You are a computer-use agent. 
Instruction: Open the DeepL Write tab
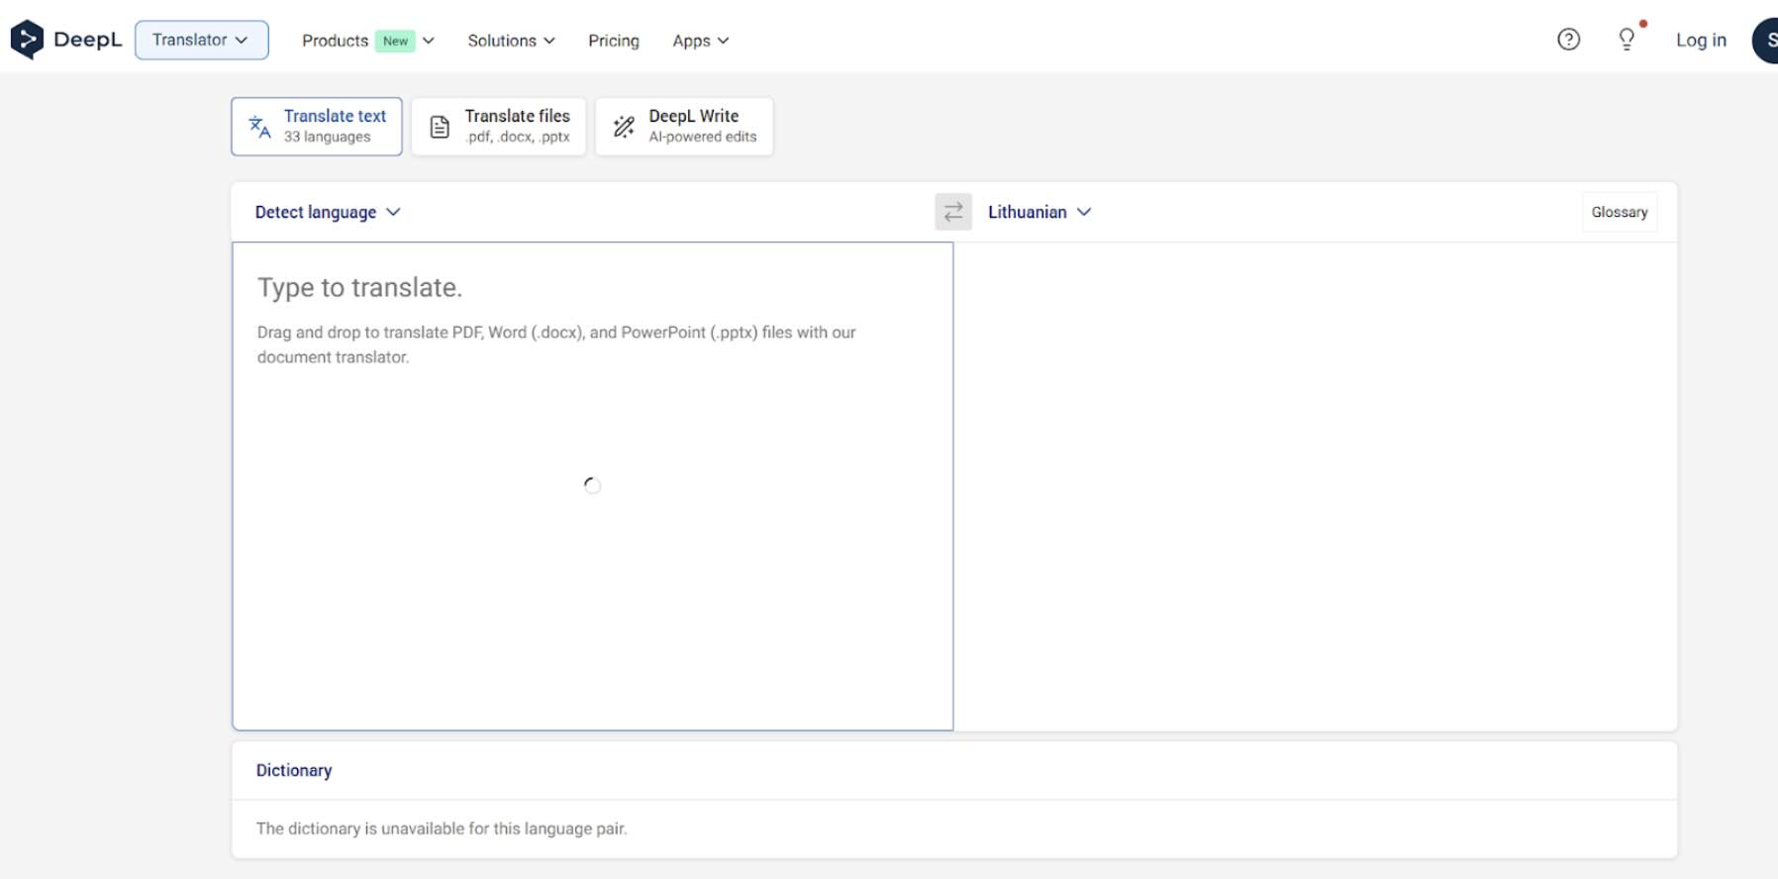(x=684, y=126)
